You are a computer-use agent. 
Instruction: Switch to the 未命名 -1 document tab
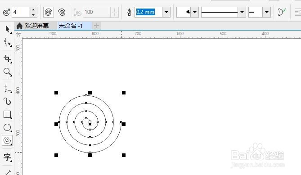[74, 26]
